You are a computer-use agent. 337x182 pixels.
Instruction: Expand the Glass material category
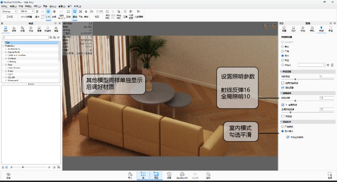pyautogui.click(x=6, y=71)
